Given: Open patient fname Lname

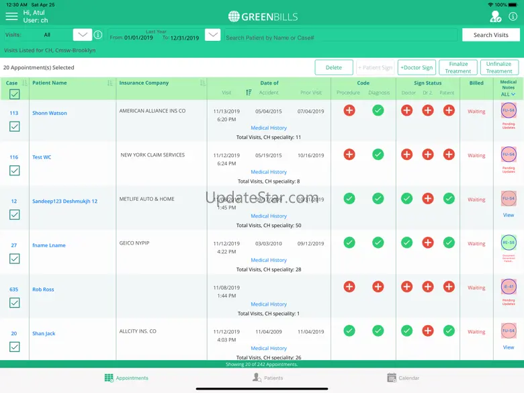Looking at the screenshot, I should (x=49, y=245).
